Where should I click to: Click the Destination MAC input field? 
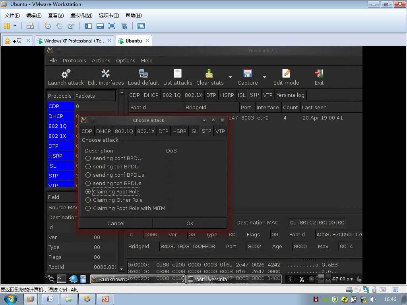click(x=317, y=222)
